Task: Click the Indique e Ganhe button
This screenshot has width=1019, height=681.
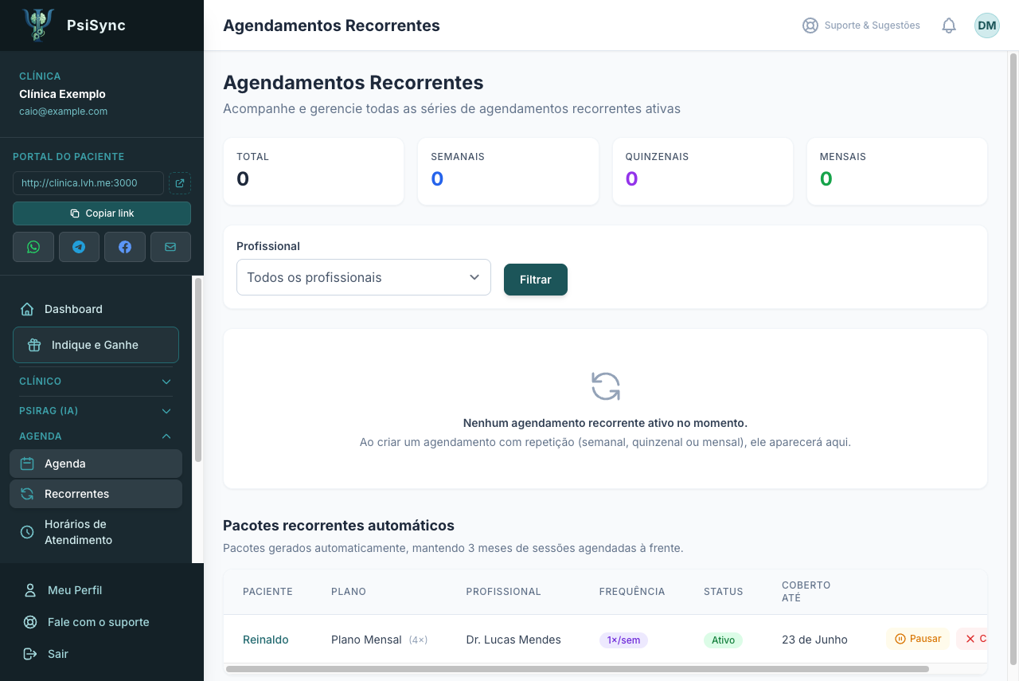Action: point(96,345)
